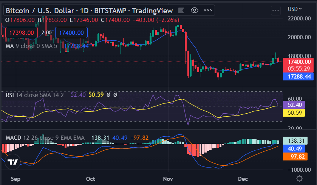Click the Nov label on time axis
Viewport: 317px width, 185px height.
(168, 179)
